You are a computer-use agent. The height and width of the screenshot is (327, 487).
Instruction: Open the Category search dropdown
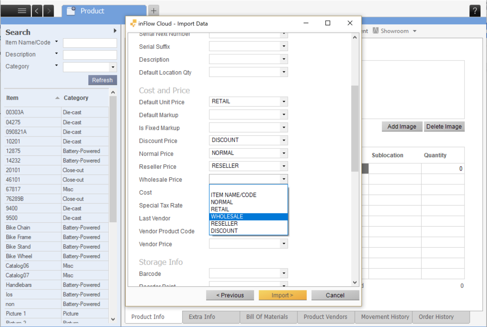112,67
